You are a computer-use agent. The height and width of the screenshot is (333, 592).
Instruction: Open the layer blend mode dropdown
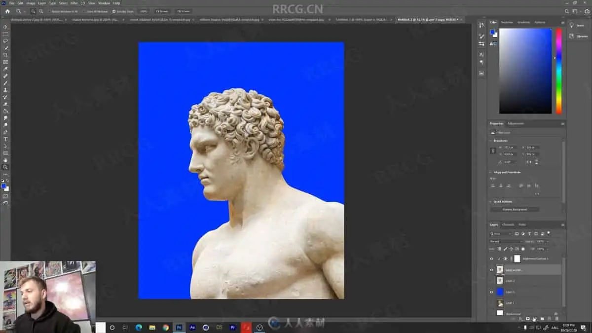click(x=506, y=241)
